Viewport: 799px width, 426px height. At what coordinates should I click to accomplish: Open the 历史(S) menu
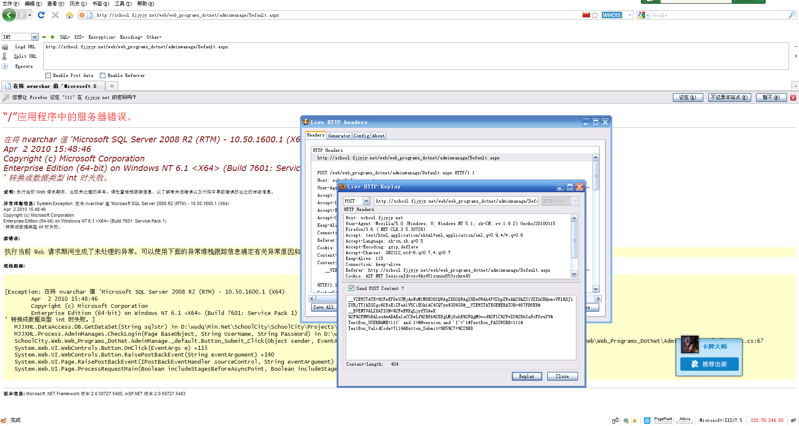pyautogui.click(x=78, y=3)
